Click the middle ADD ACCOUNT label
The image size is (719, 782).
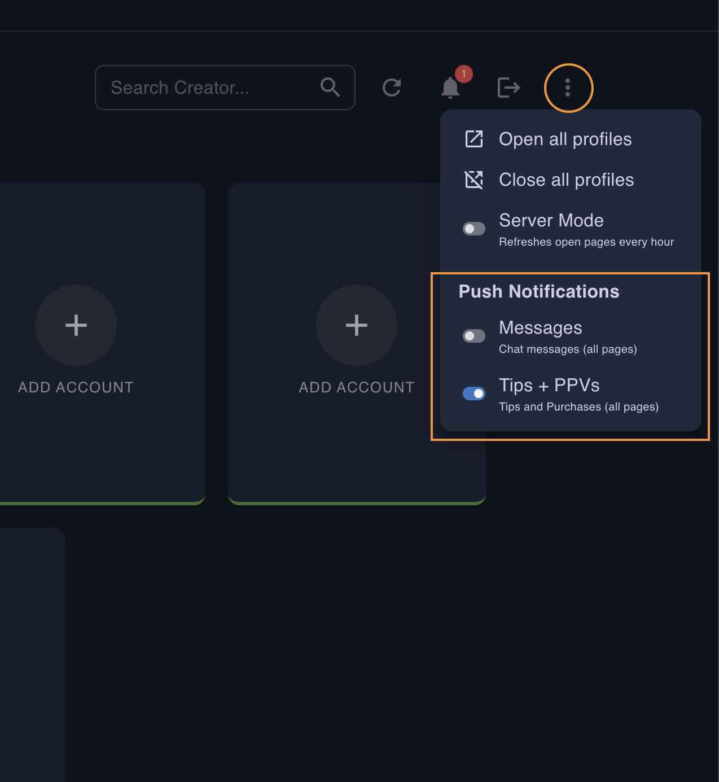(x=357, y=387)
